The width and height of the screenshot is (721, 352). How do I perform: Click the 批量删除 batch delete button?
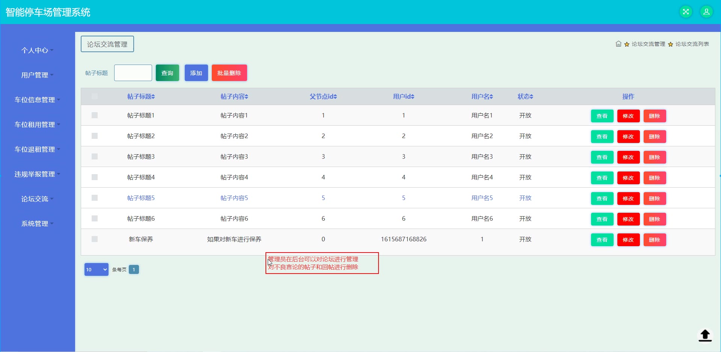click(229, 73)
